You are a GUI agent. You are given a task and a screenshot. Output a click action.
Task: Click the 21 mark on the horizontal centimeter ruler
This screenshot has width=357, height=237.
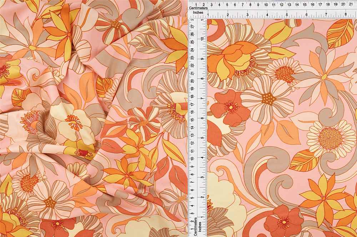351,4
